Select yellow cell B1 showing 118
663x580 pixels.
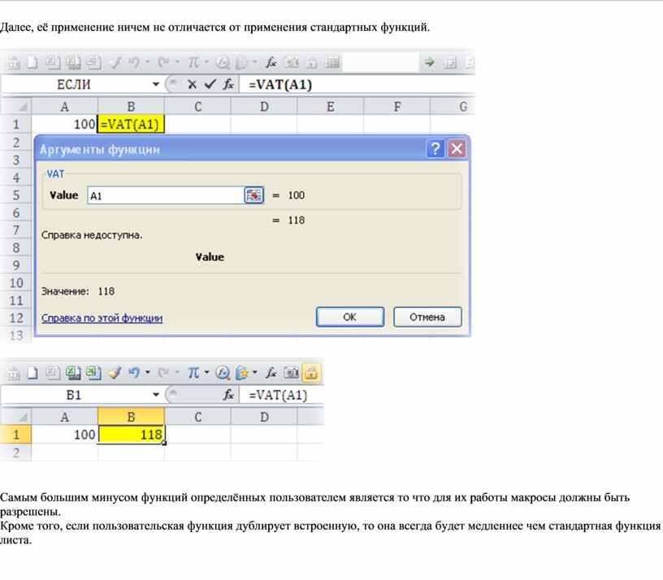coord(131,435)
